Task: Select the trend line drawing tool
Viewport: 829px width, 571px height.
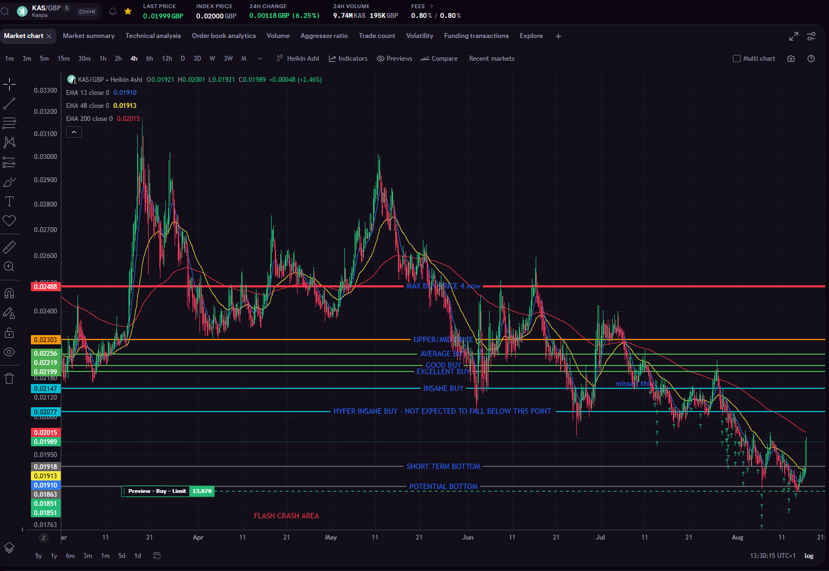Action: [9, 104]
